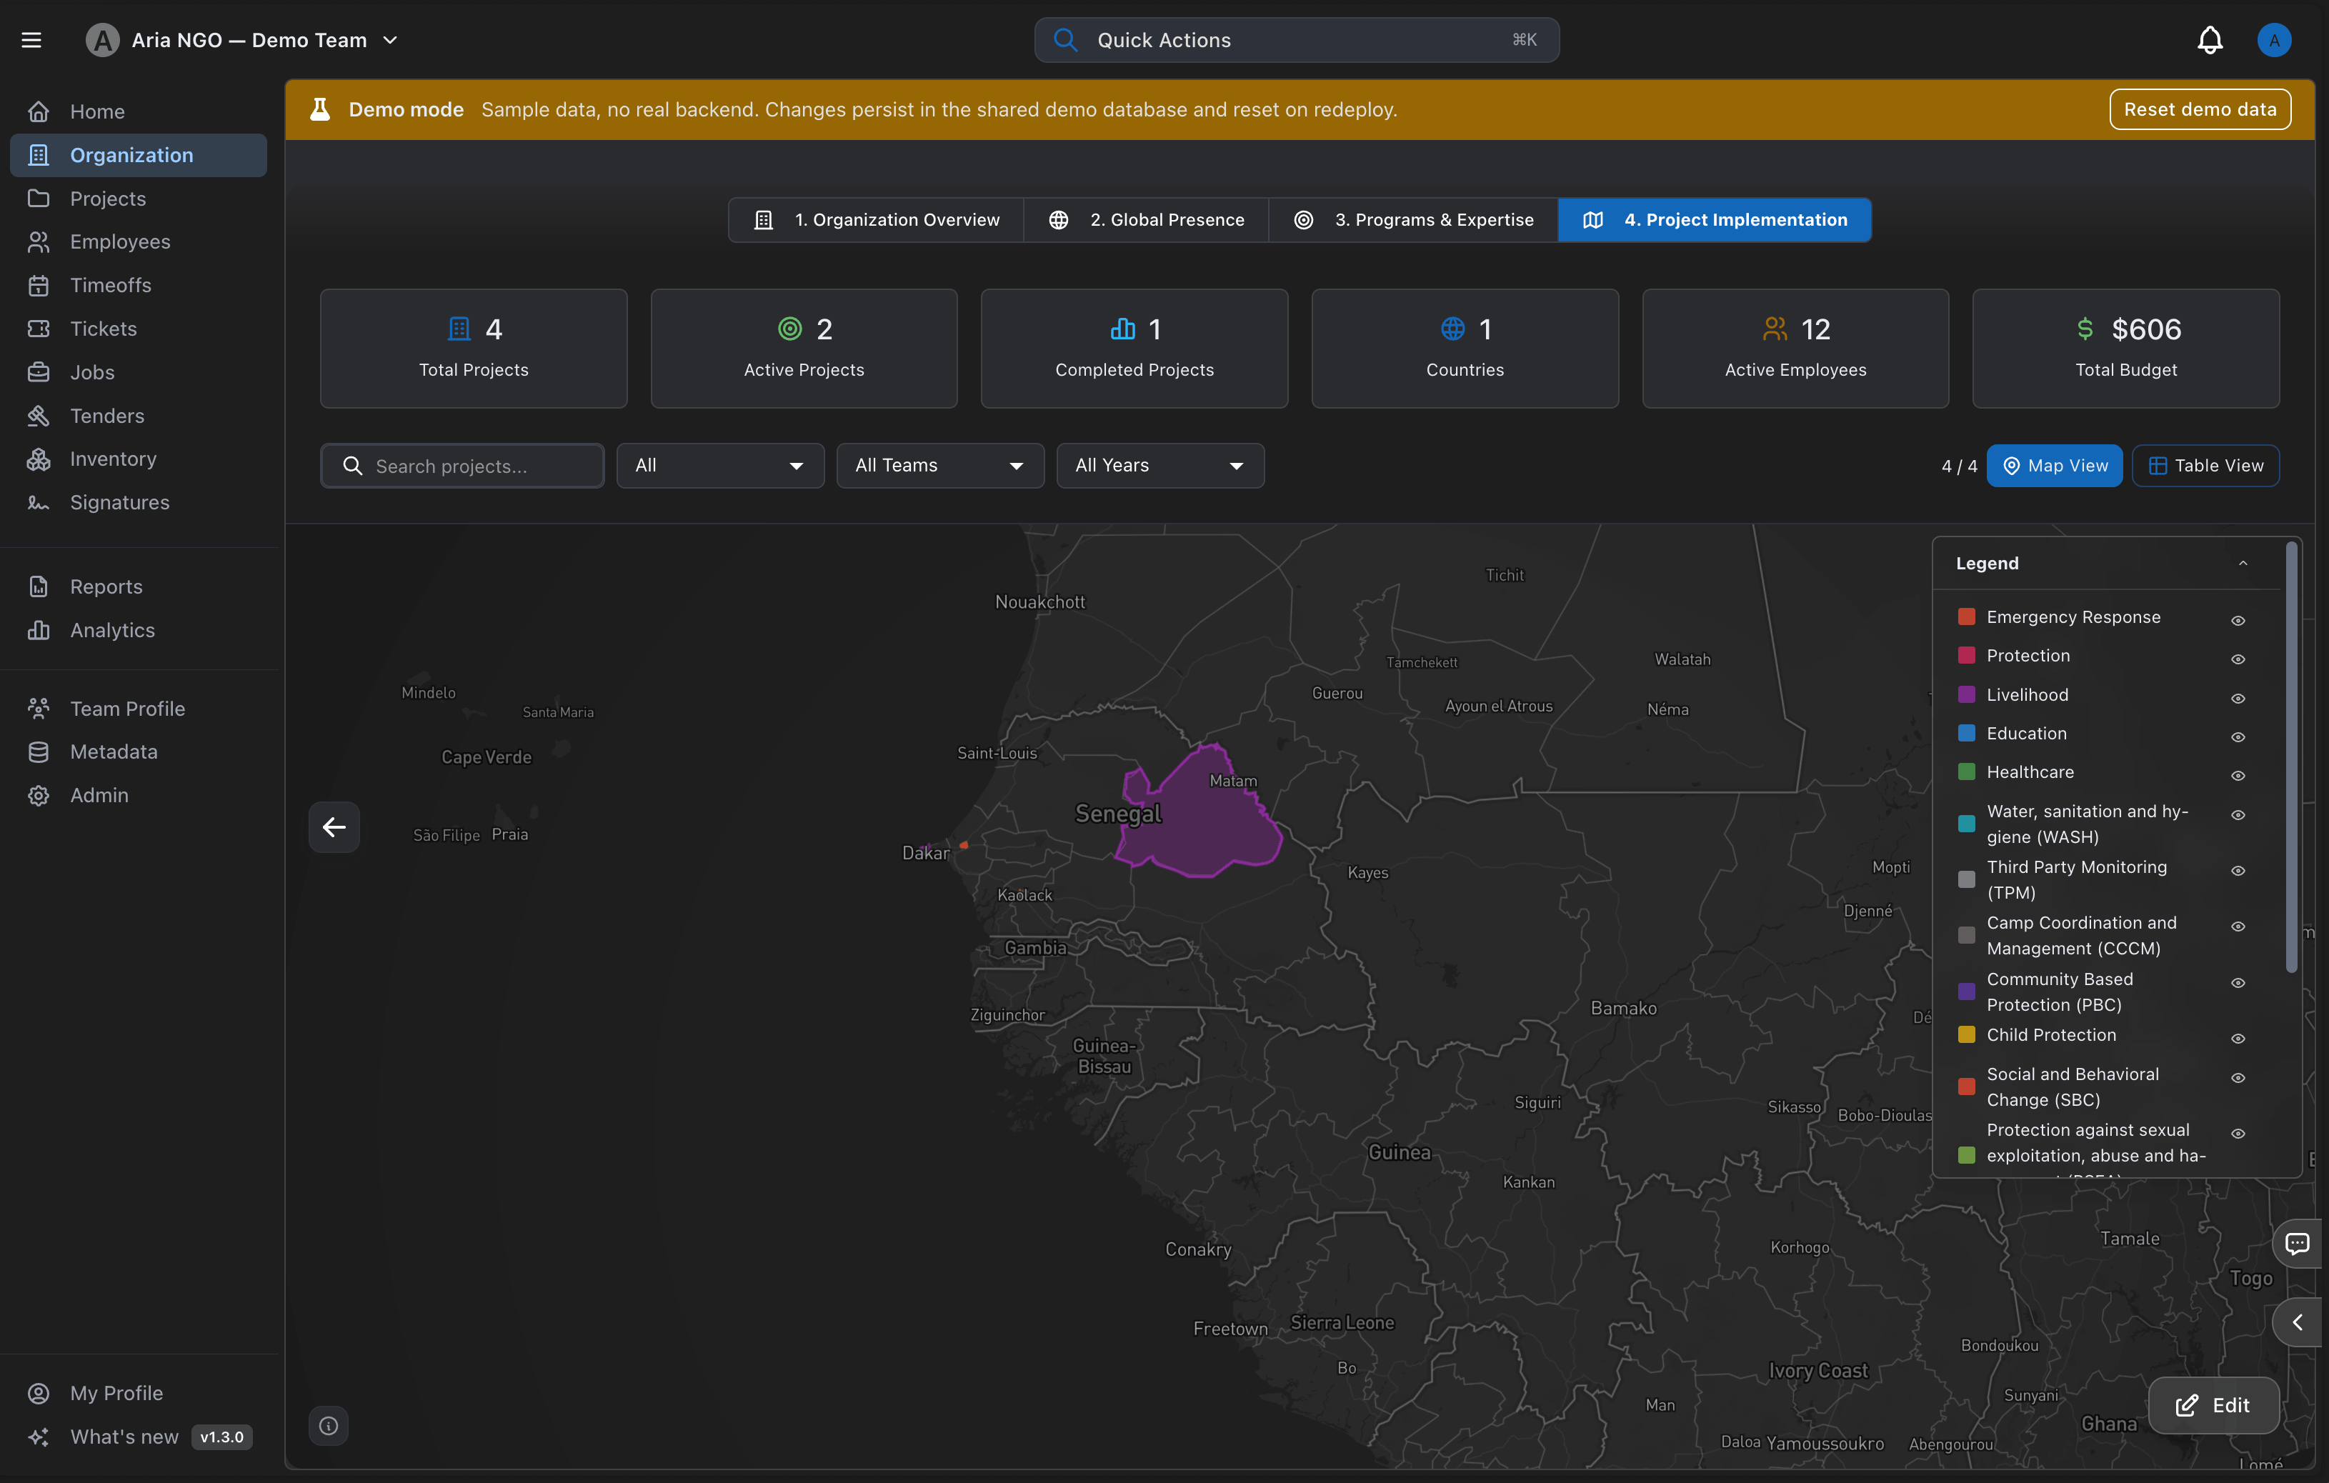Screen dimensions: 2329x1483
Task: Expand the side panel chevron
Action: pyautogui.click(x=2298, y=1322)
